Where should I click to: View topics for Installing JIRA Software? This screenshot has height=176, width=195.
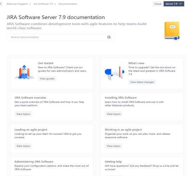(114, 114)
